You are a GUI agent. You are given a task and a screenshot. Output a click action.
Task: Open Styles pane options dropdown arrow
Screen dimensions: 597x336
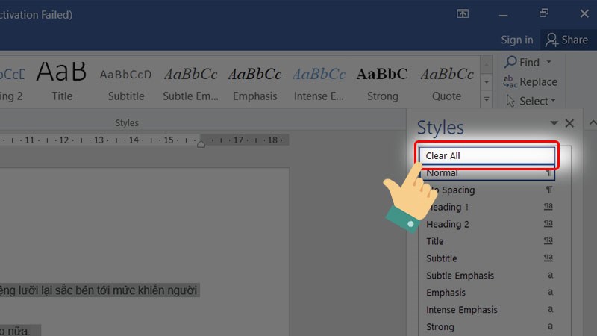click(554, 124)
